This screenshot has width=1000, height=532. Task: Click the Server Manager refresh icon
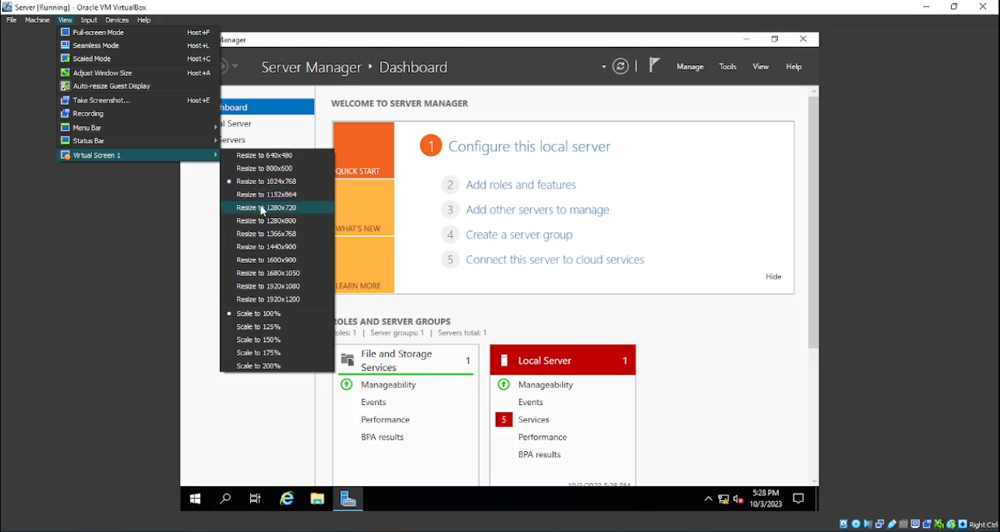click(x=621, y=67)
